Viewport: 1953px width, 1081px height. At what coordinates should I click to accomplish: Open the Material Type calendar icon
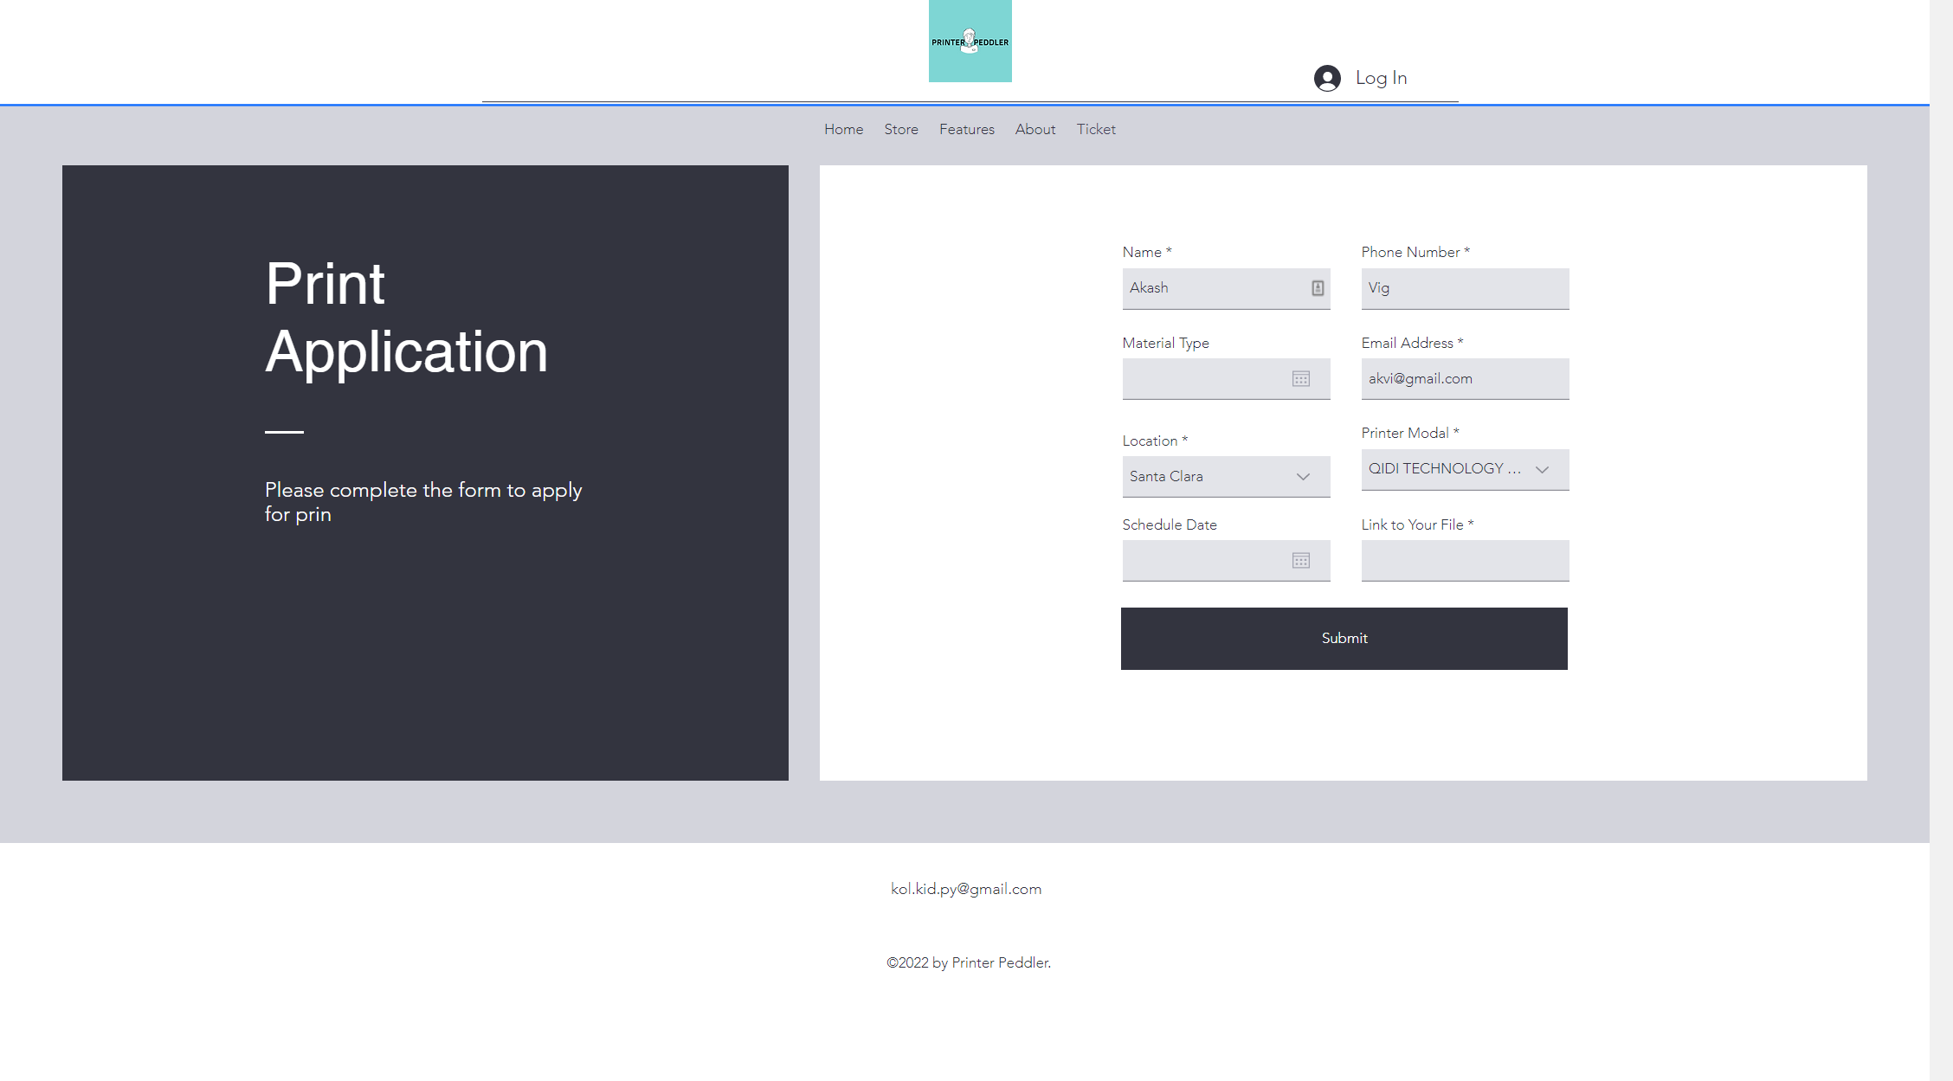(x=1300, y=379)
